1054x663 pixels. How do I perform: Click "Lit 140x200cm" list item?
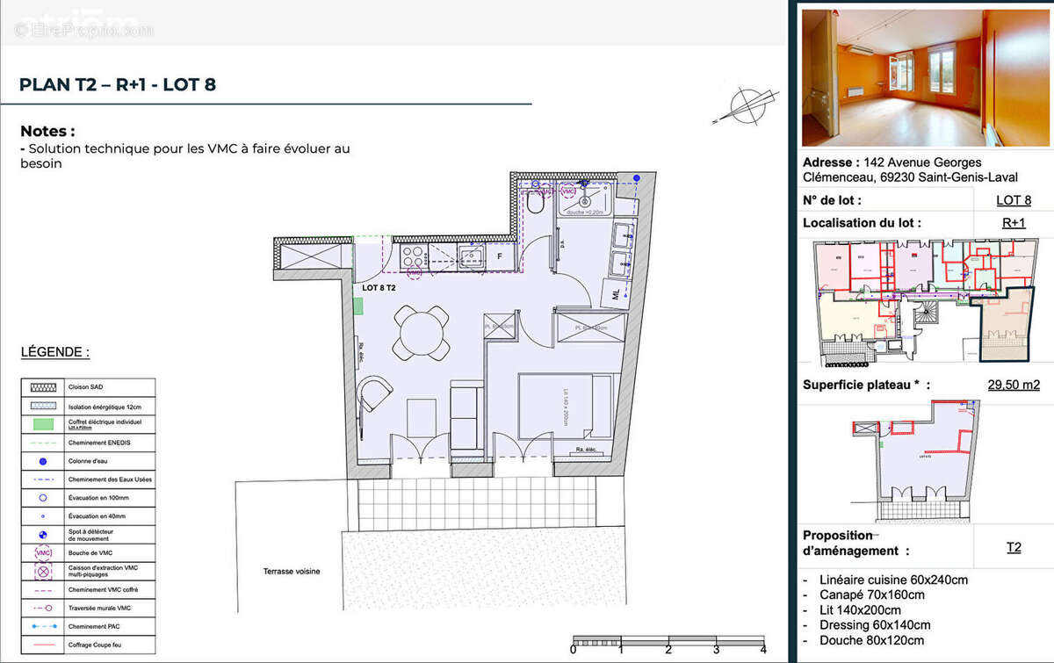pyautogui.click(x=860, y=610)
